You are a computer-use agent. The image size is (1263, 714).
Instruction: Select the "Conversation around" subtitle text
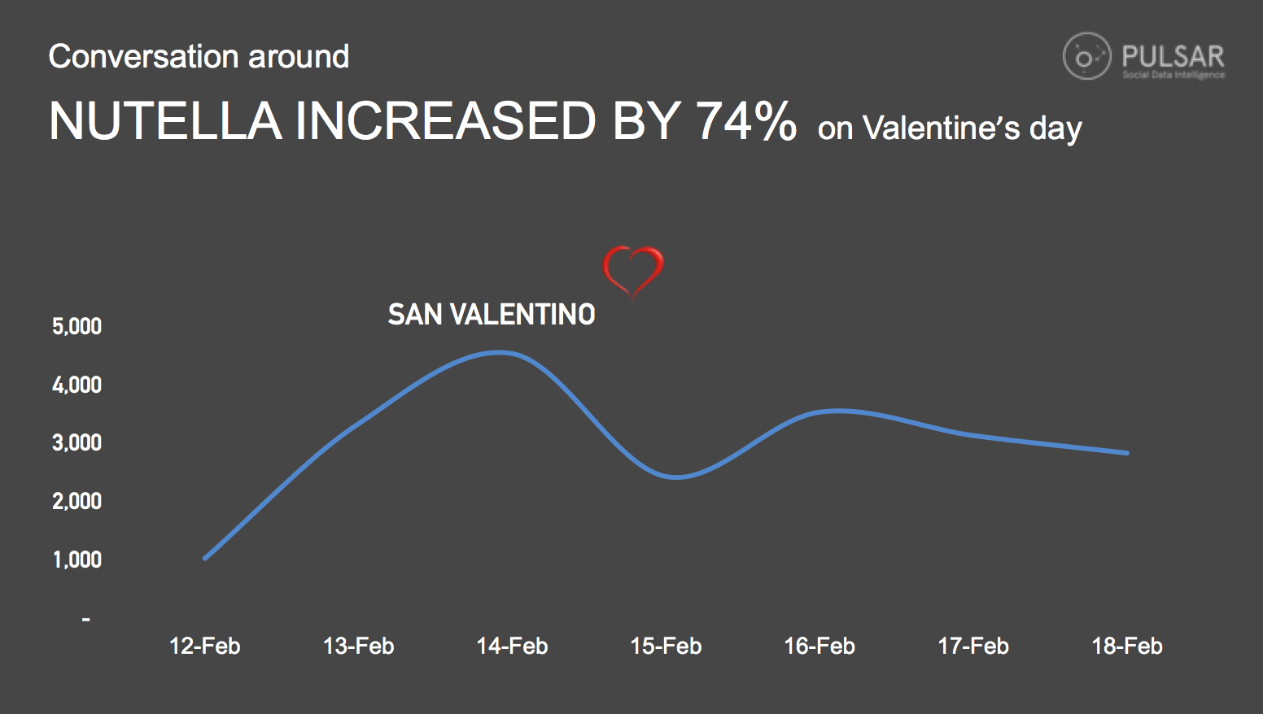point(199,57)
